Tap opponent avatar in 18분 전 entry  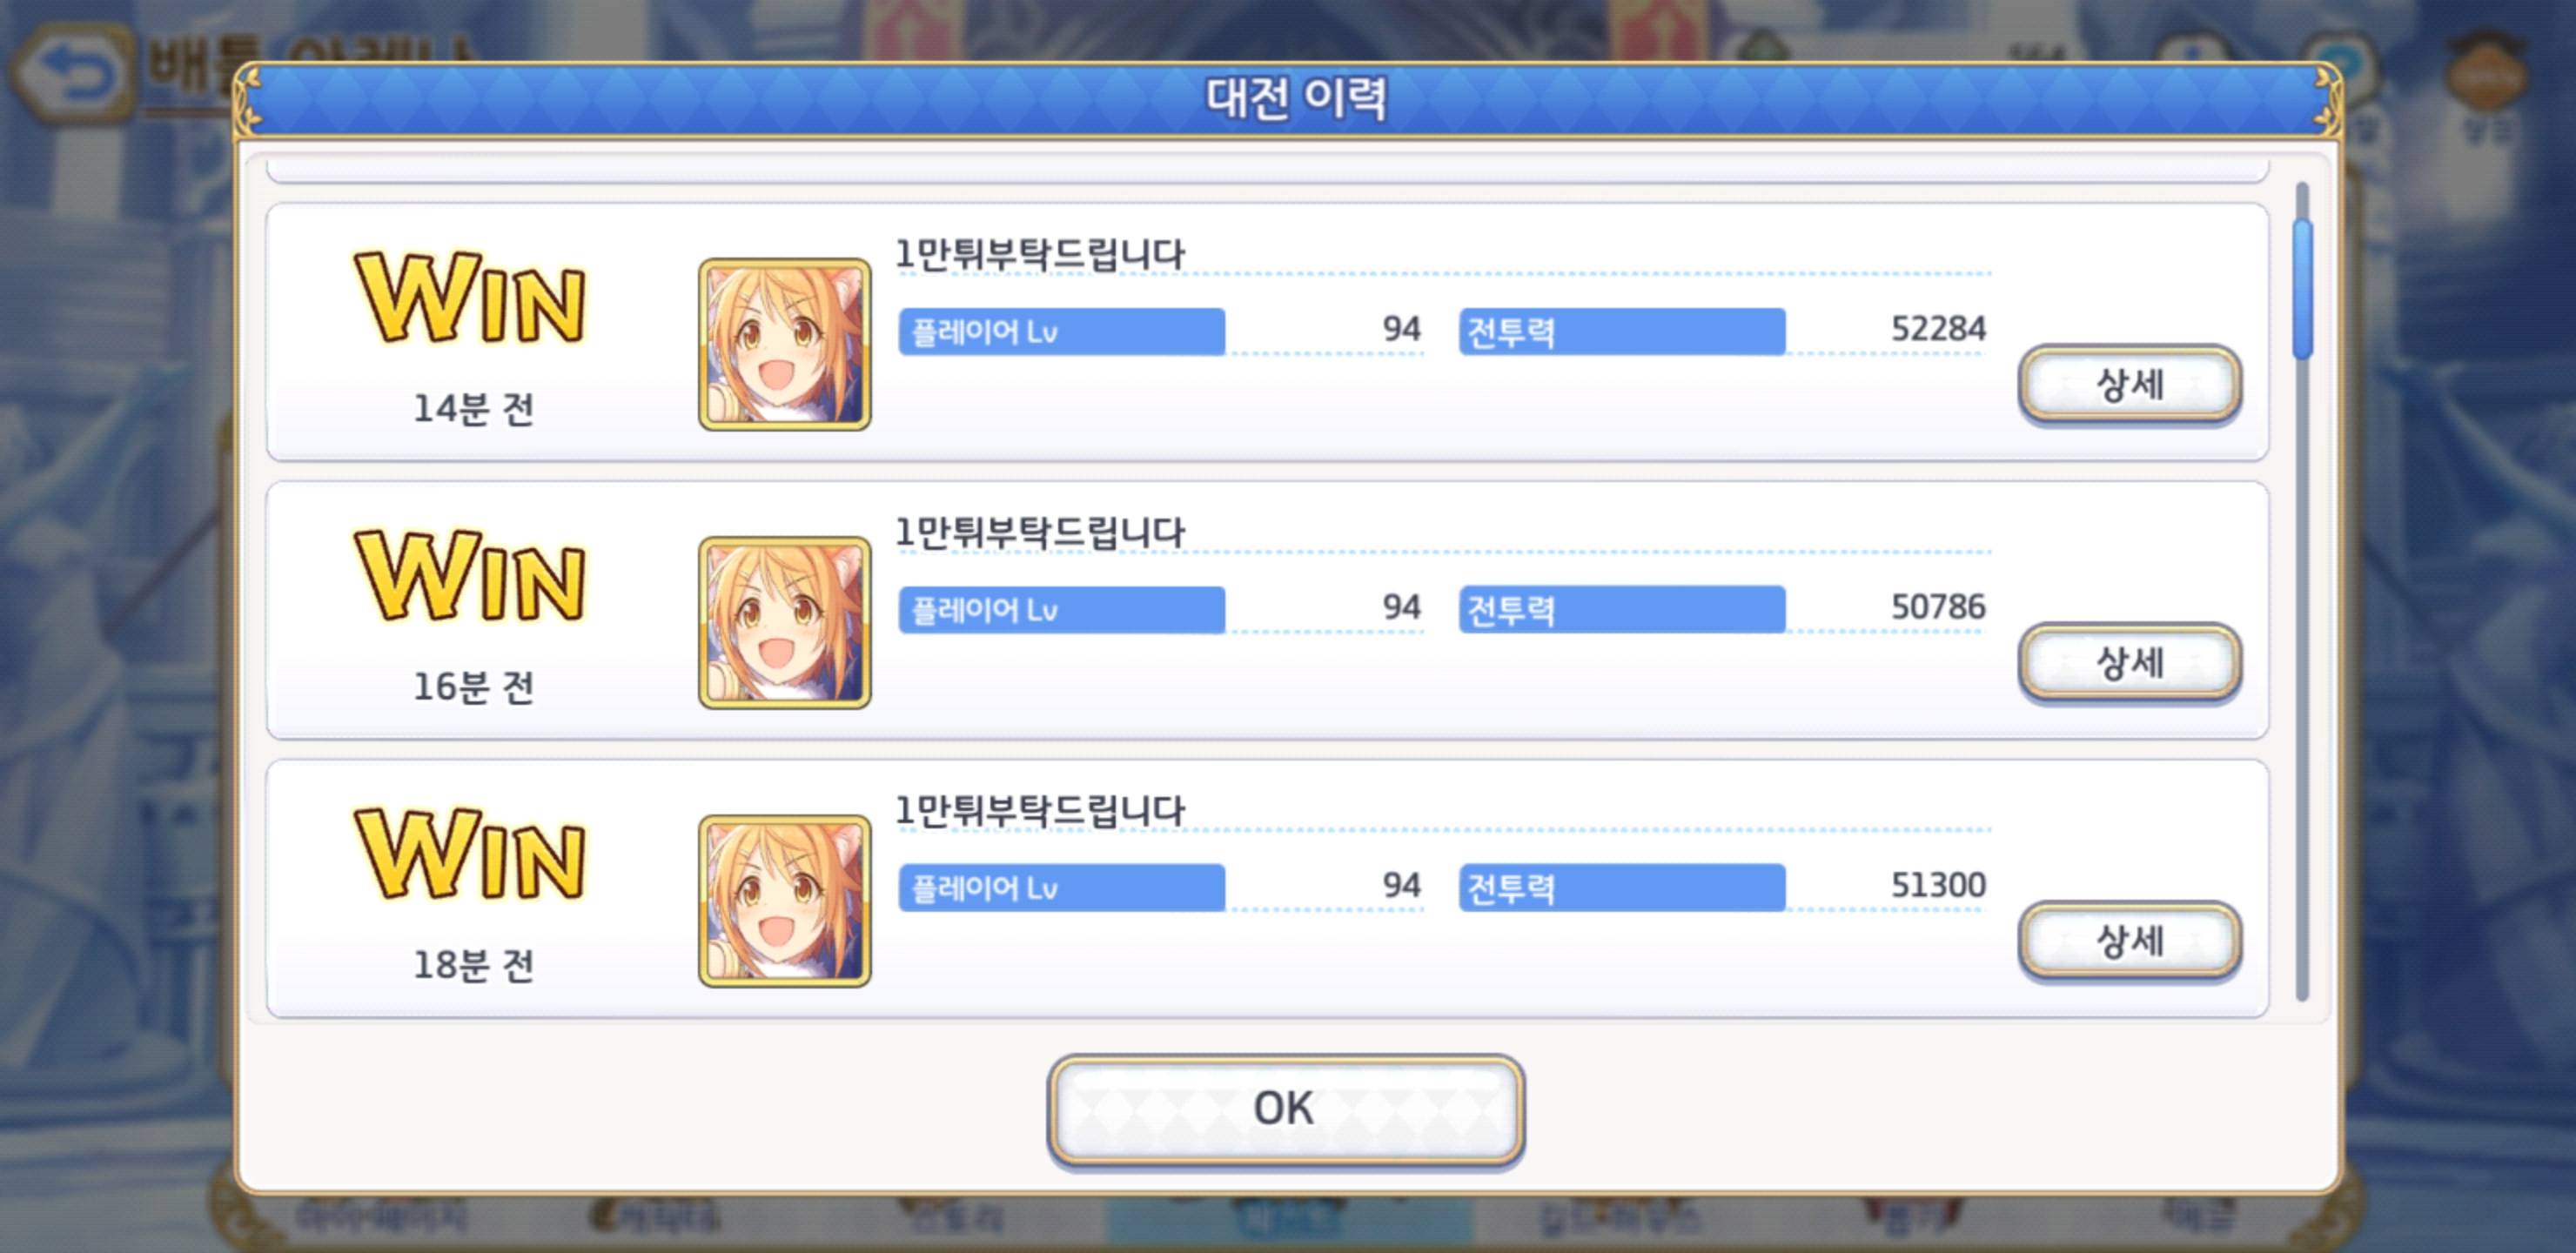click(784, 901)
